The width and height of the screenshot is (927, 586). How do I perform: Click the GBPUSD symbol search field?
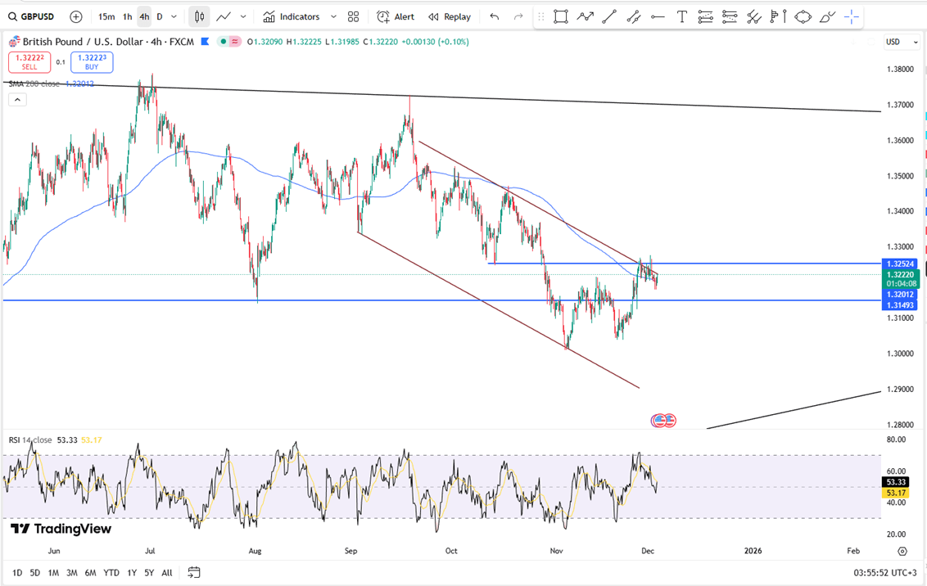click(33, 16)
